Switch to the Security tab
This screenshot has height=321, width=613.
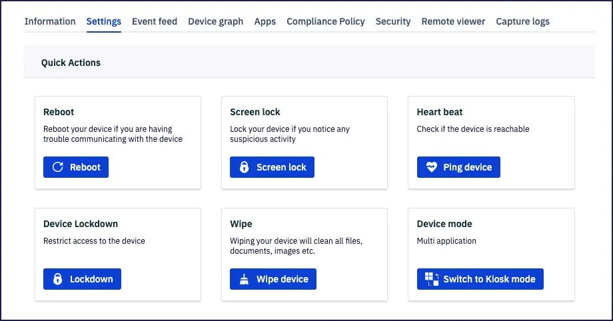[x=393, y=21]
